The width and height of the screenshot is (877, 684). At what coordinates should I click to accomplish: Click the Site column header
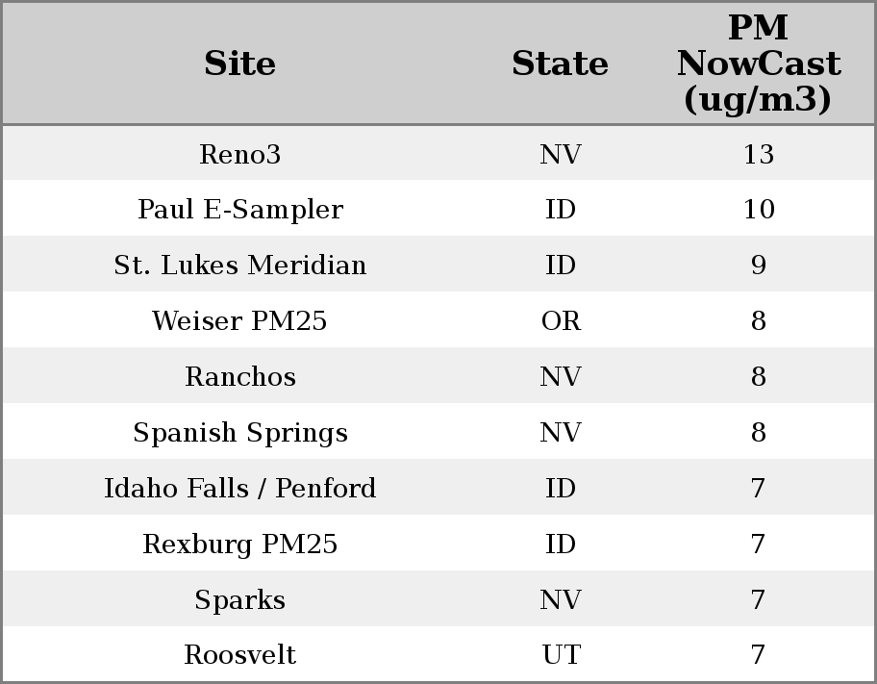click(239, 64)
